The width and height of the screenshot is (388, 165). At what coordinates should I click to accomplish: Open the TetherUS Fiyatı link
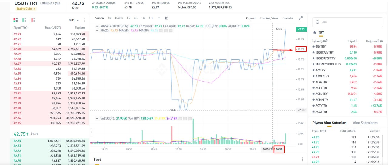50,3
